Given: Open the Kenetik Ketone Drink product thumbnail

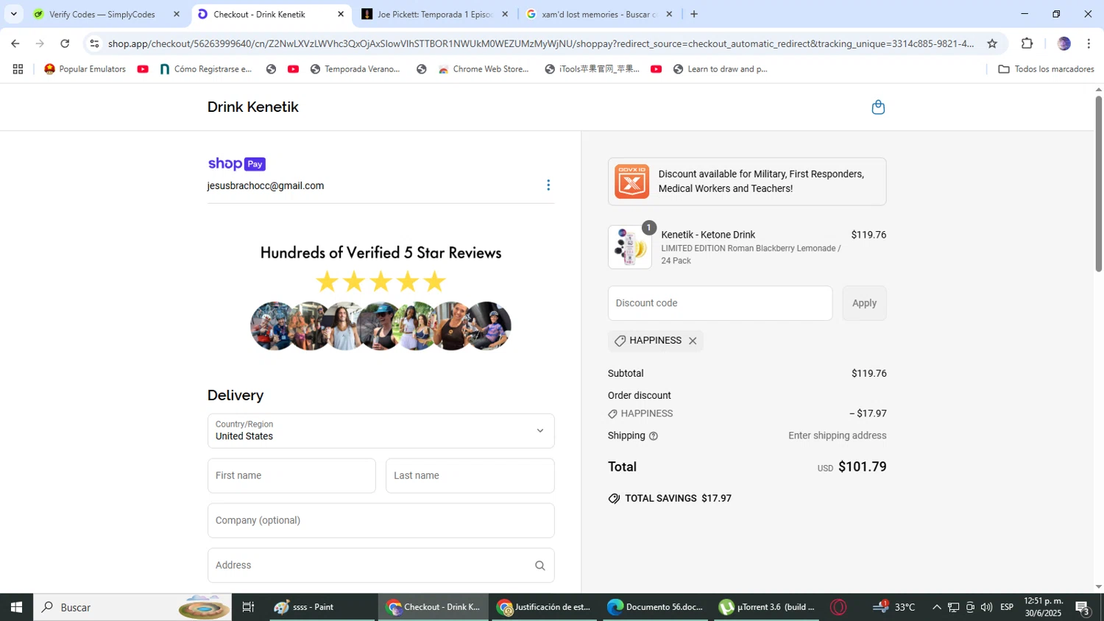Looking at the screenshot, I should (x=630, y=246).
